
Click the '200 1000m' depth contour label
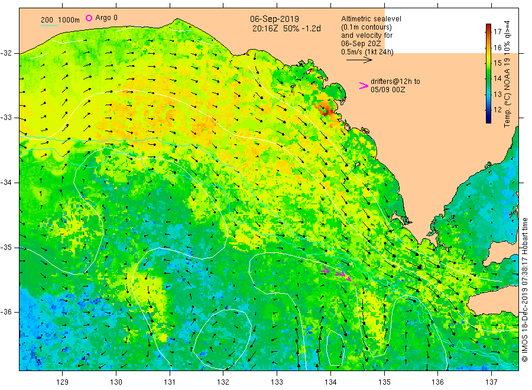(x=60, y=20)
